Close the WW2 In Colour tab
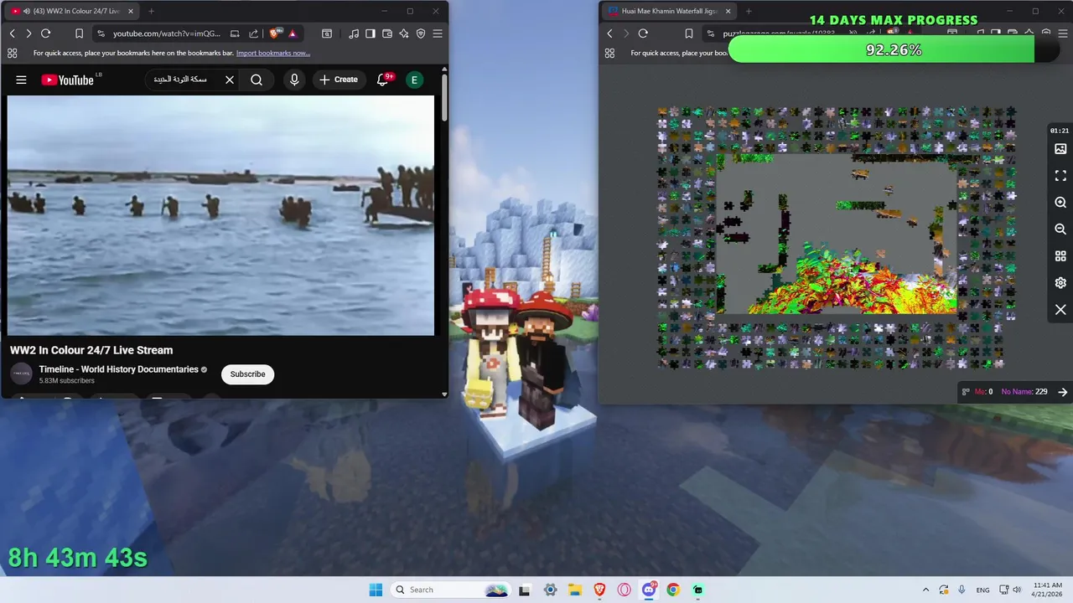Image resolution: width=1073 pixels, height=603 pixels. tap(130, 11)
